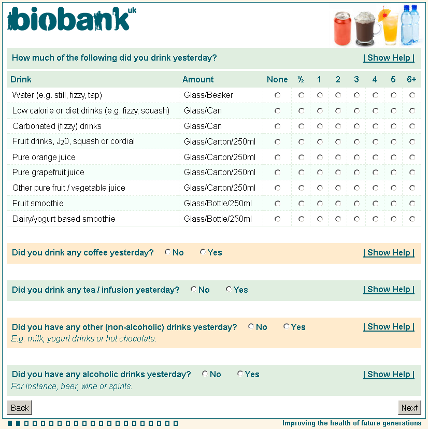The width and height of the screenshot is (428, 429).
Task: Click the red soda can image
Action: pos(343,29)
